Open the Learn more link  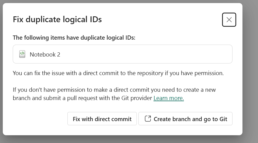click(168, 98)
